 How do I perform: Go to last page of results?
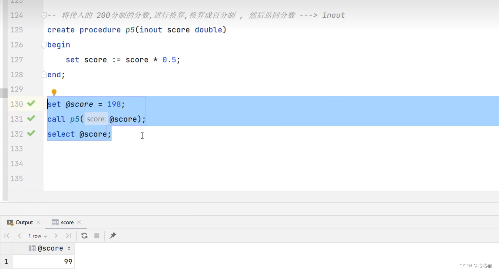68,236
